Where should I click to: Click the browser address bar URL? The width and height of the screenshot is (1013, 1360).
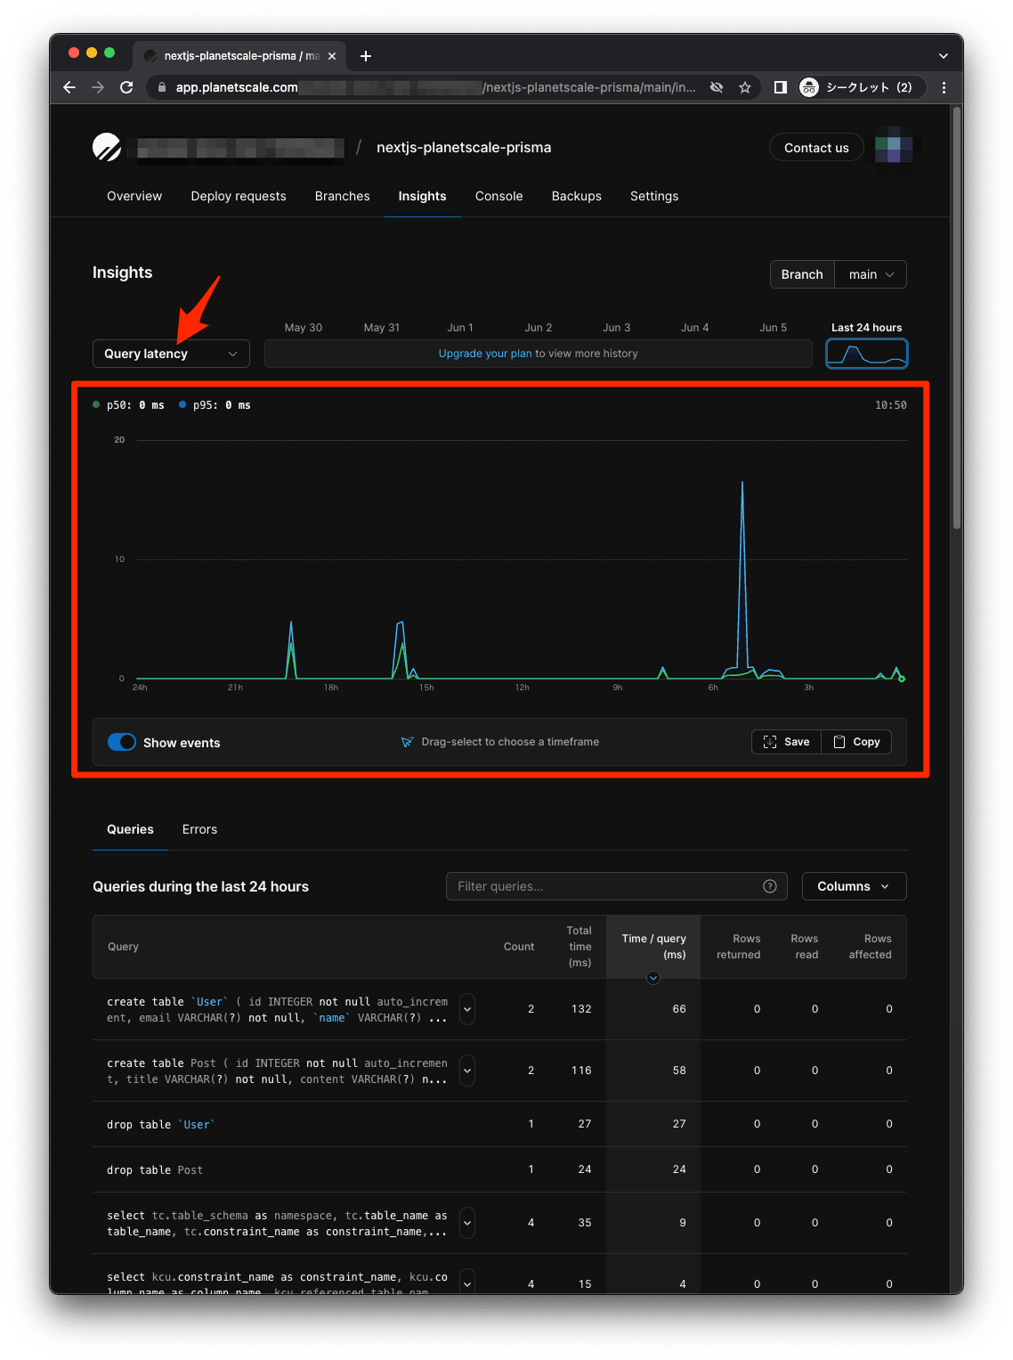[435, 87]
